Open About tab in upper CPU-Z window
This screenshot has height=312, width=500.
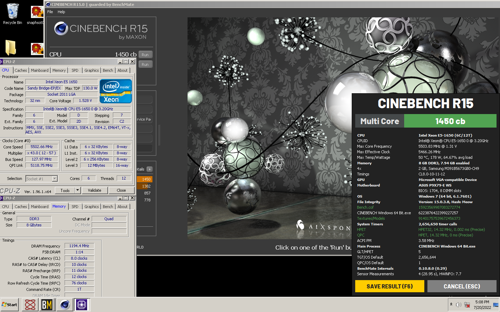coord(123,70)
